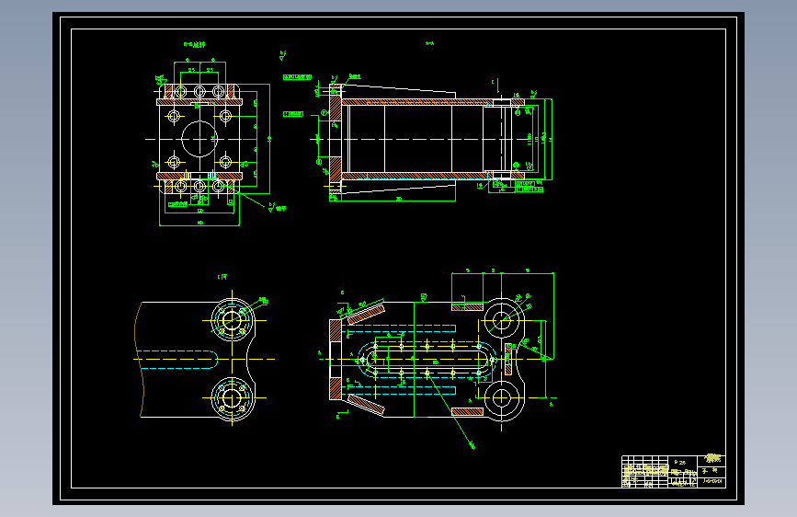This screenshot has height=517, width=797.
Task: Select the lower tolerance frame left of section view
Action: pyautogui.click(x=293, y=114)
